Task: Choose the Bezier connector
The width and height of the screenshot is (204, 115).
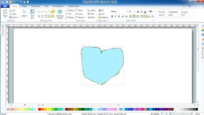Action: 70,17
